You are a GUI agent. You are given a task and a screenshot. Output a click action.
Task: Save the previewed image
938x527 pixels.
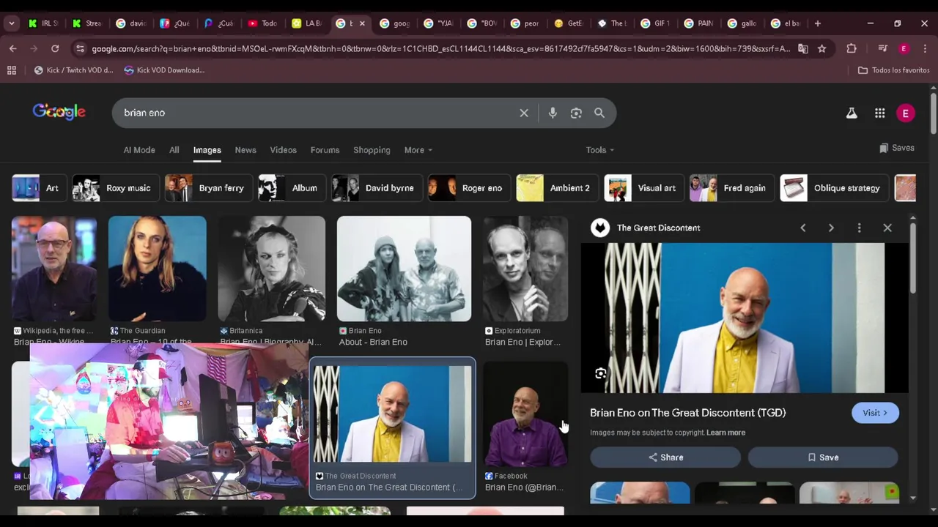[823, 457]
